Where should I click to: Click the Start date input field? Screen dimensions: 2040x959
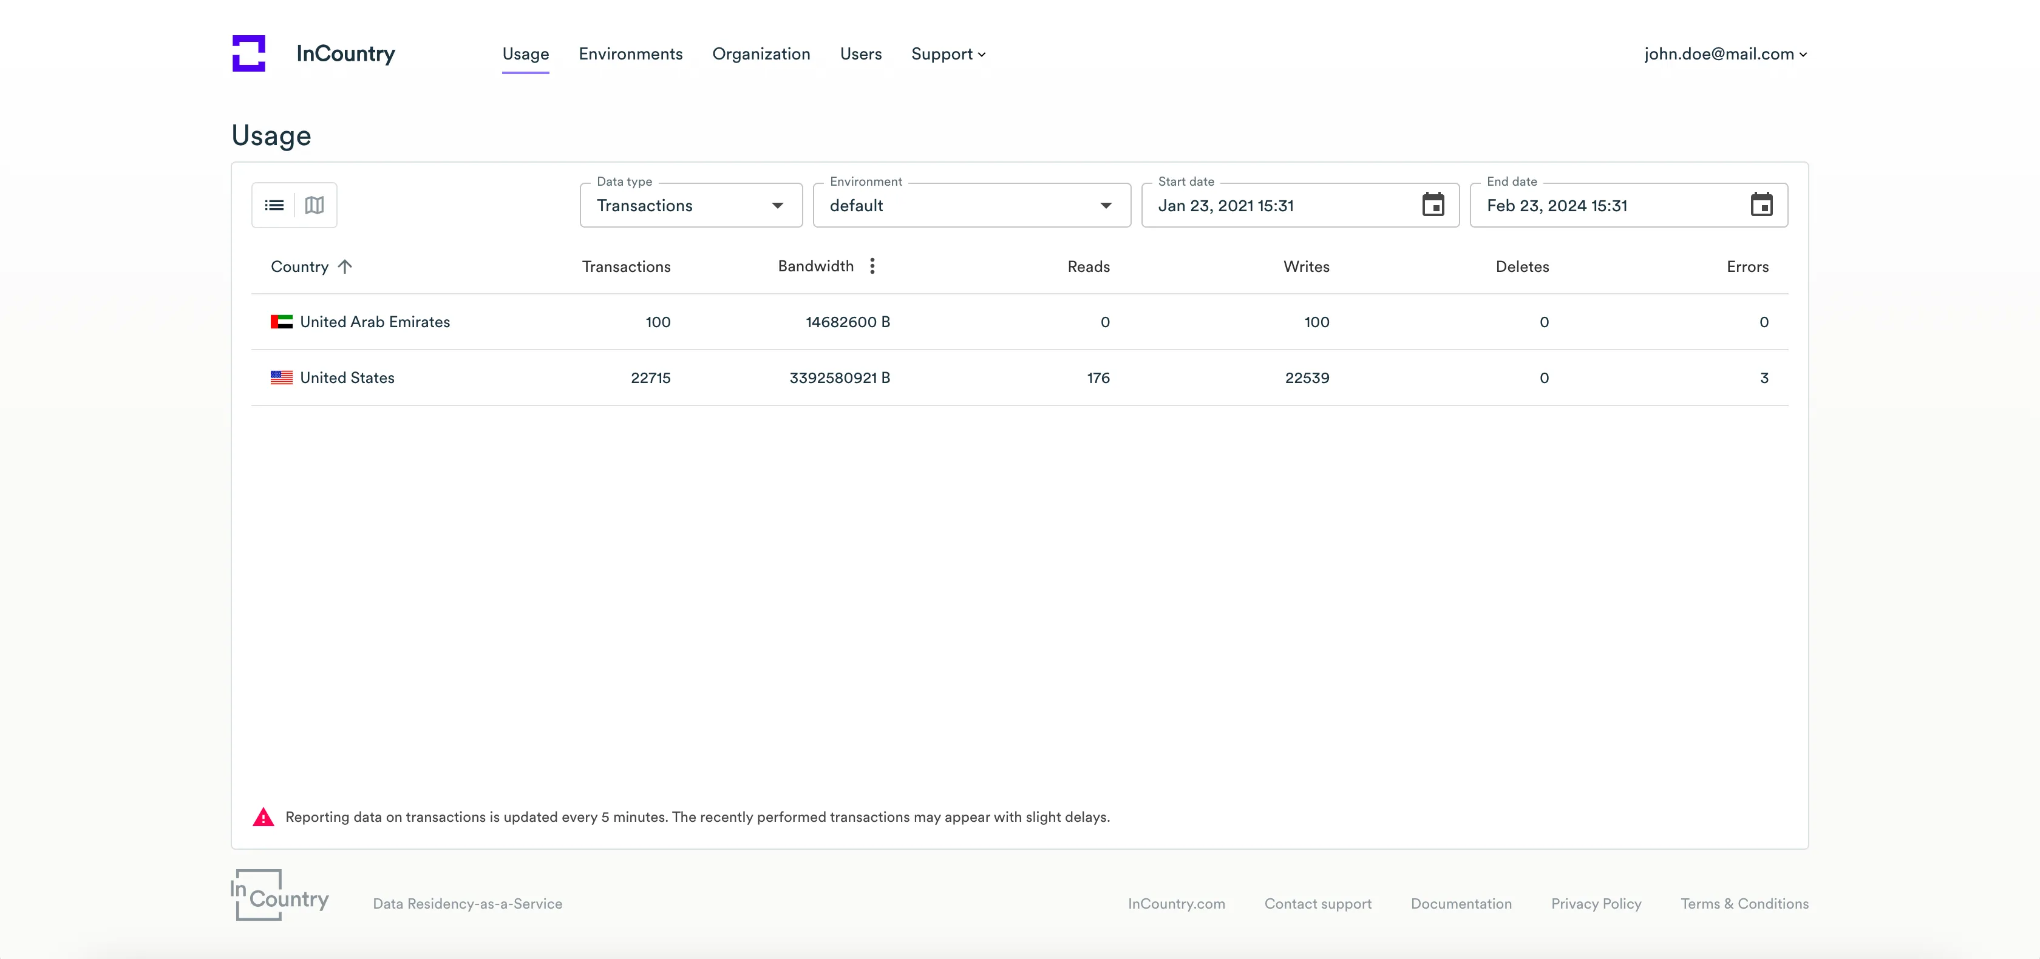coord(1267,206)
